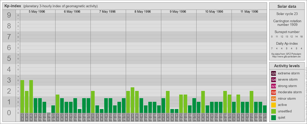Open the http://www.gfz-potsdam.de link
The width and height of the screenshot is (307, 124).
tap(286, 56)
